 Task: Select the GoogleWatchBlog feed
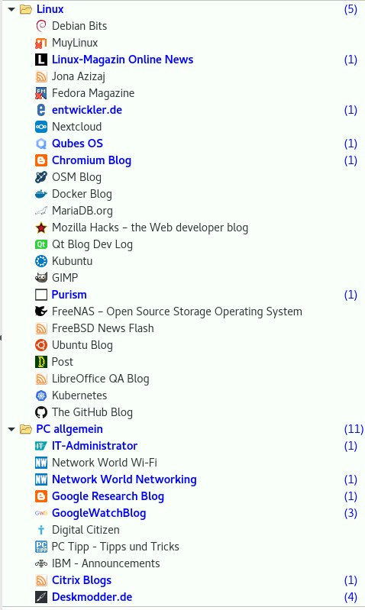pos(99,513)
